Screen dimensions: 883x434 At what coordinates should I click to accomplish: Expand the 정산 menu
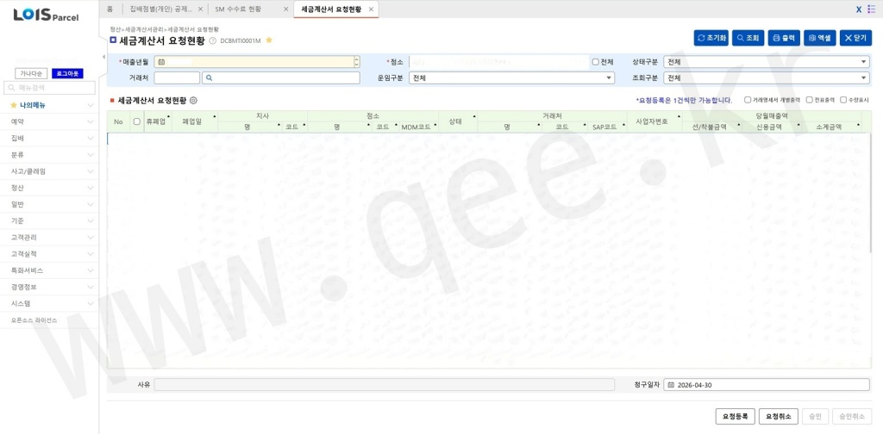49,188
